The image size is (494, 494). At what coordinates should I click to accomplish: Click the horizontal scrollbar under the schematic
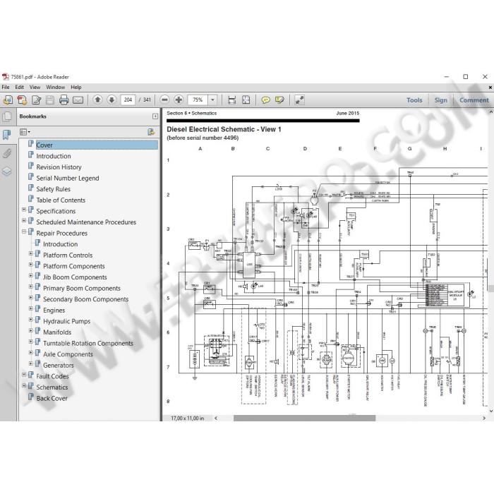tap(304, 418)
